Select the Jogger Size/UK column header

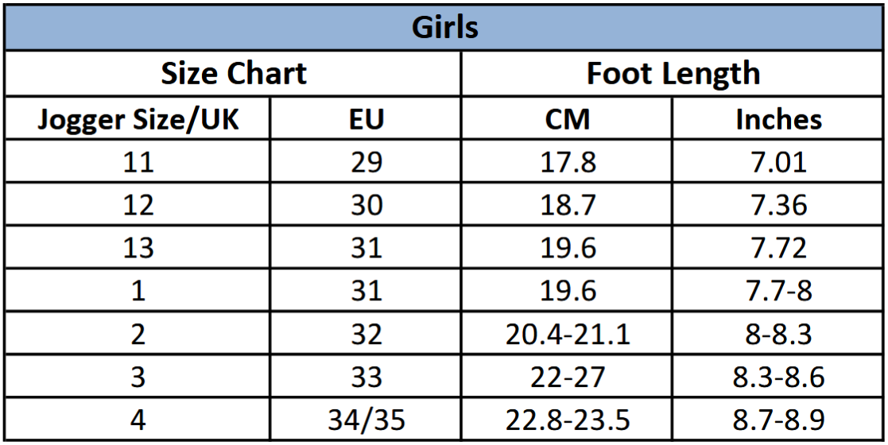pos(138,119)
